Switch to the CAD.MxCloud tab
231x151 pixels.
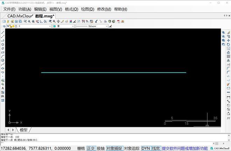[x=20, y=16]
